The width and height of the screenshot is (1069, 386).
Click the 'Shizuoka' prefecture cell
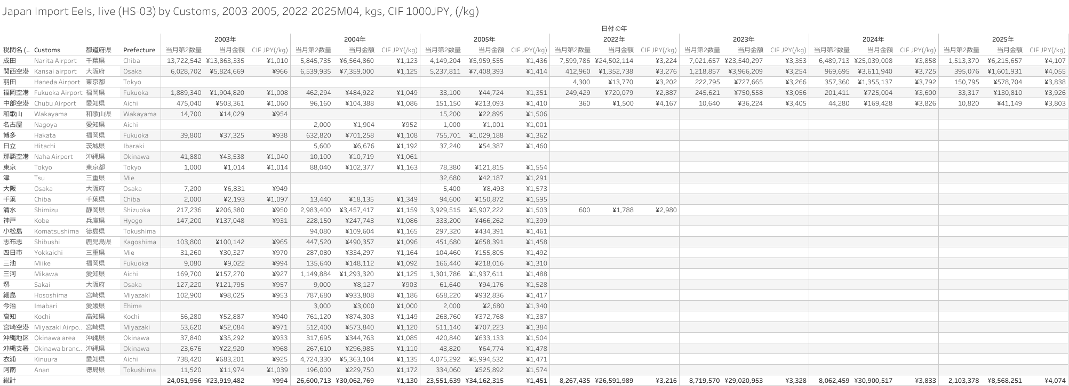137,210
